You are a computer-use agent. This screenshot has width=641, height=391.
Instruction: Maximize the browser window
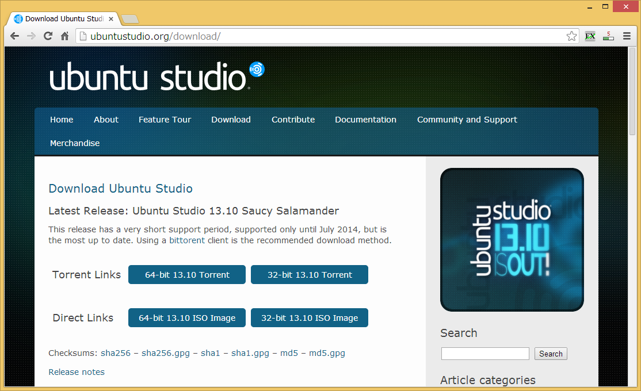(x=605, y=6)
